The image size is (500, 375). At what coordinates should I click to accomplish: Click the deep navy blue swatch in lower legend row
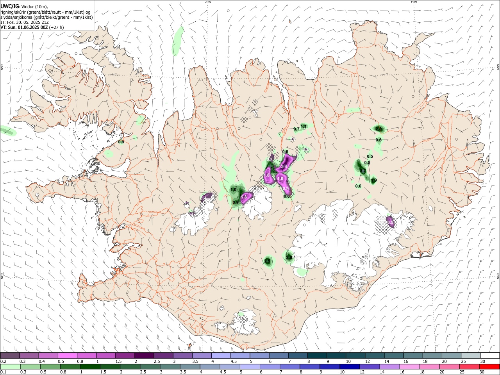[x=349, y=366]
